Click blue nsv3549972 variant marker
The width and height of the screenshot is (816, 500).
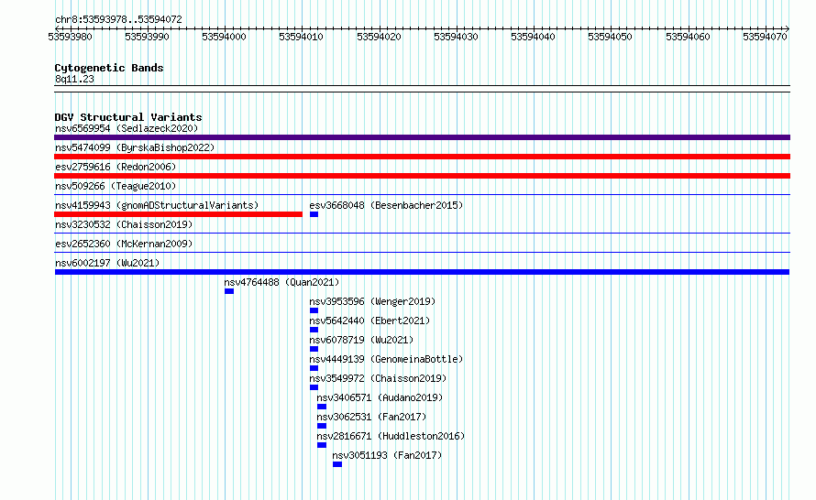(314, 387)
